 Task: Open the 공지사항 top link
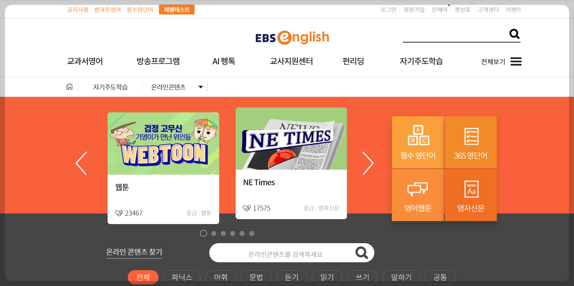(x=78, y=10)
